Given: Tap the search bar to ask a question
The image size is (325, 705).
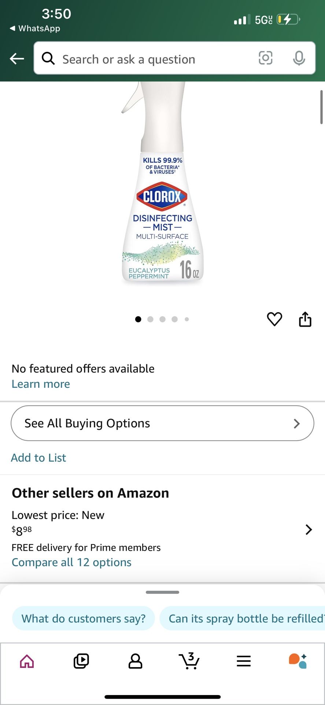Looking at the screenshot, I should coord(147,59).
